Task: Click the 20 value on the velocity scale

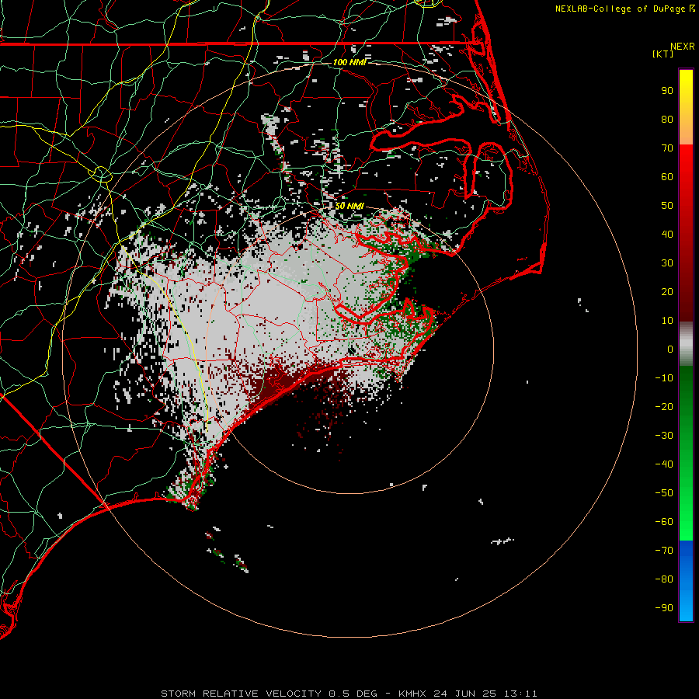Action: (667, 292)
